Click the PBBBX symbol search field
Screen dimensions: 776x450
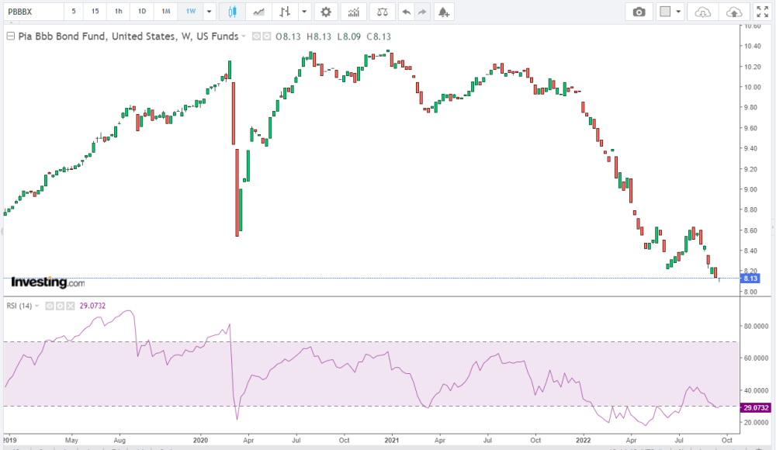31,12
